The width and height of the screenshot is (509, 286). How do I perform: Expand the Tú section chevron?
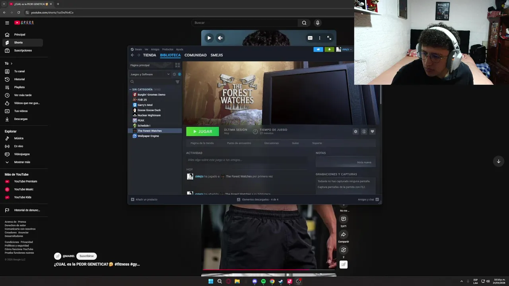[12, 64]
